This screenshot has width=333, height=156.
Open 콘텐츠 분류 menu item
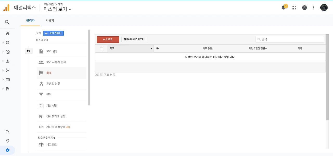click(62, 84)
